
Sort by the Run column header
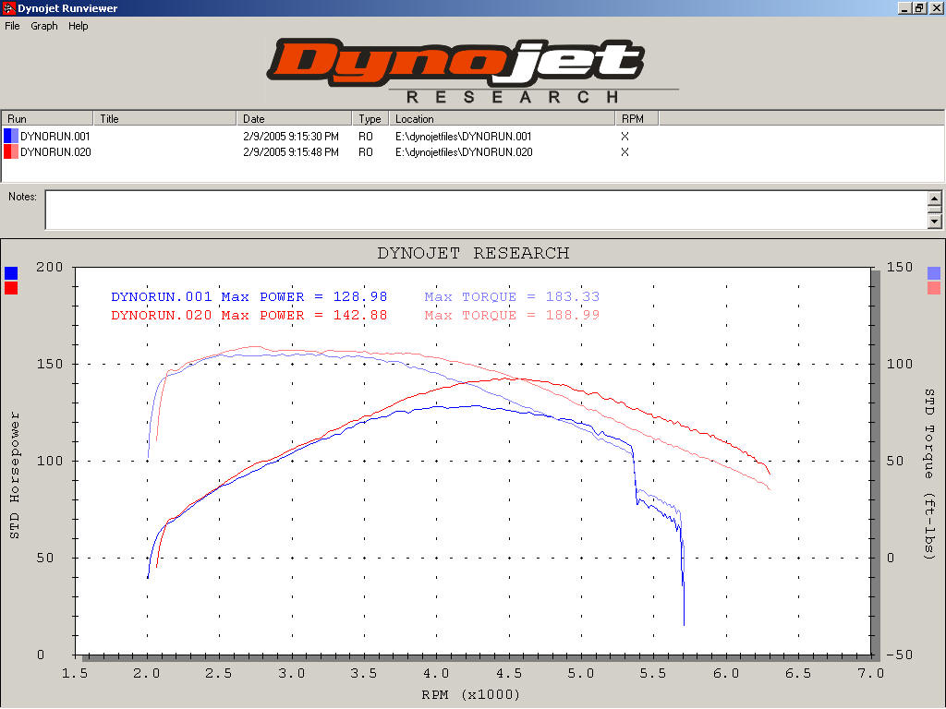[47, 118]
